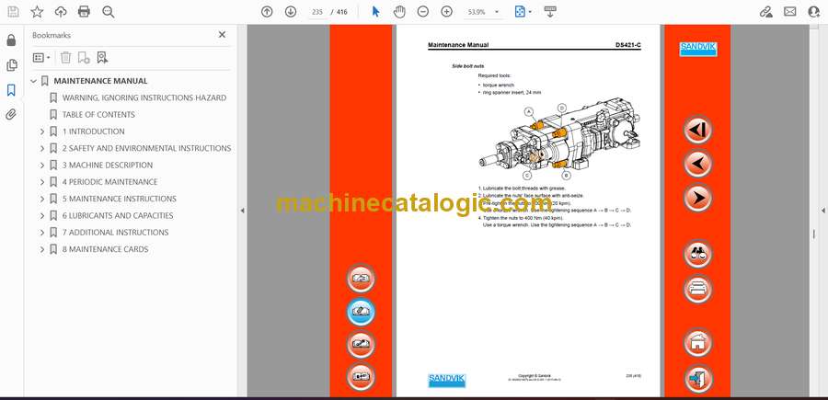The width and height of the screenshot is (828, 400).
Task: Go to the next page with the down arrow
Action: (x=291, y=12)
